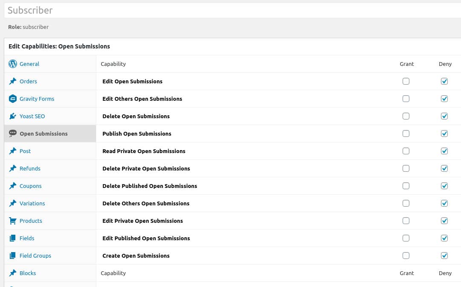The width and height of the screenshot is (461, 287).
Task: Switch to the Variations tab
Action: (50, 203)
